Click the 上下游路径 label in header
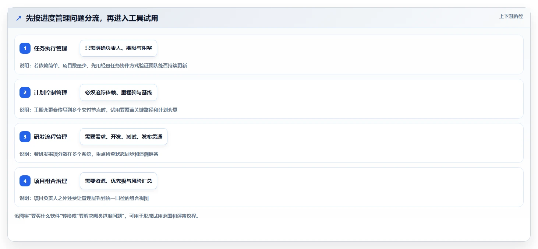538x249 pixels. tap(511, 16)
